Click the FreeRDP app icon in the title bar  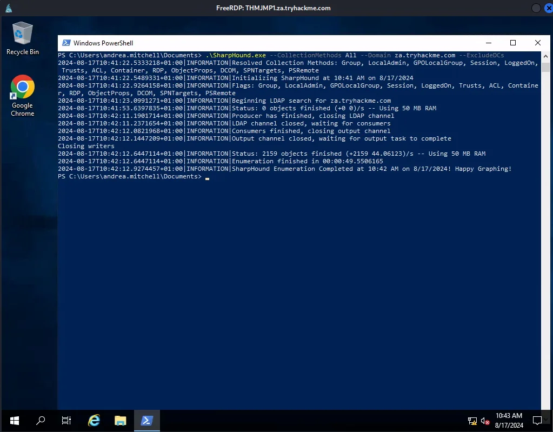point(9,8)
